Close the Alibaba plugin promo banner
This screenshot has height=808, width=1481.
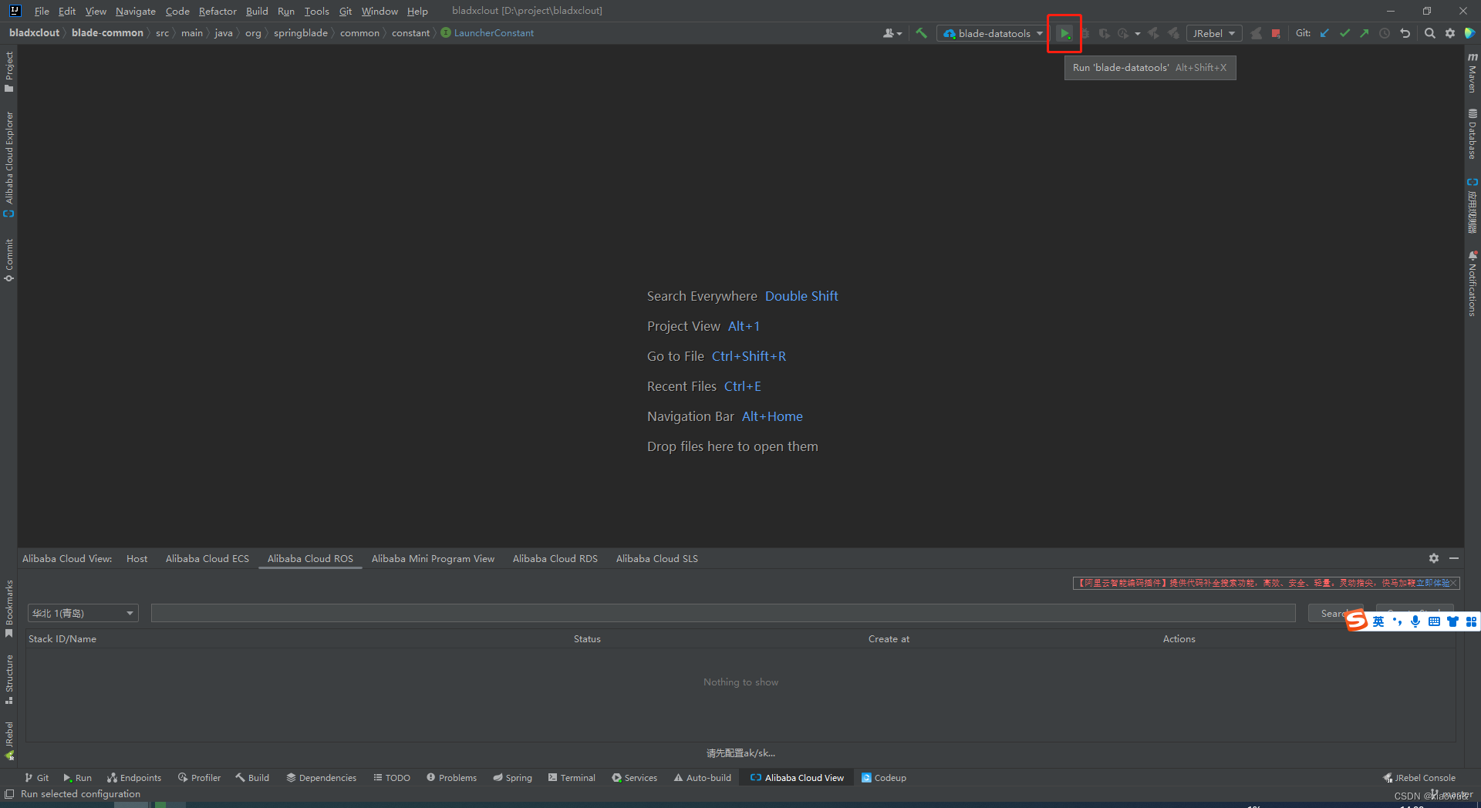pos(1454,583)
